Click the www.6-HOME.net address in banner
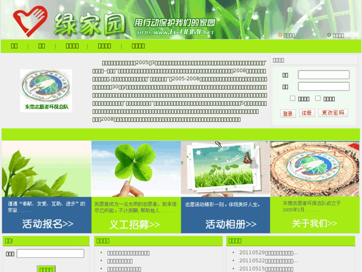Screen dimensions: 362x272 [175, 32]
